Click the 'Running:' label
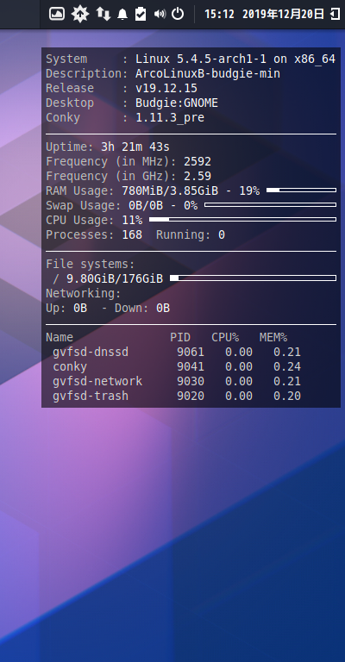Screen dimensions: 345x662 click(183, 234)
